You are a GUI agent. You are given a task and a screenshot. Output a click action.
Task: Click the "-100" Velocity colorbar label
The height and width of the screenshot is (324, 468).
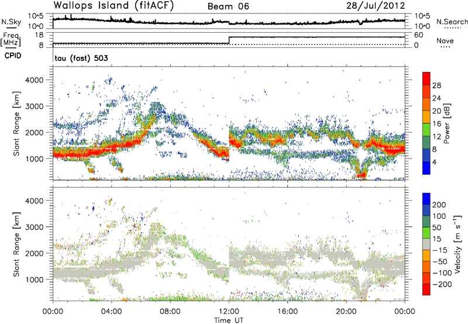coord(442,273)
